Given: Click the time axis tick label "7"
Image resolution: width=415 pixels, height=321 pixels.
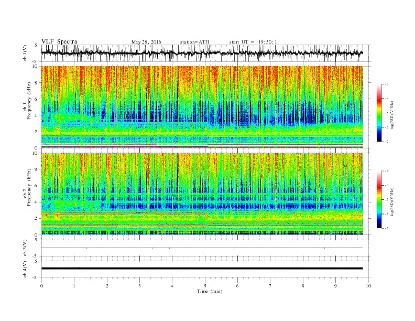Looking at the screenshot, I should click(x=270, y=286).
